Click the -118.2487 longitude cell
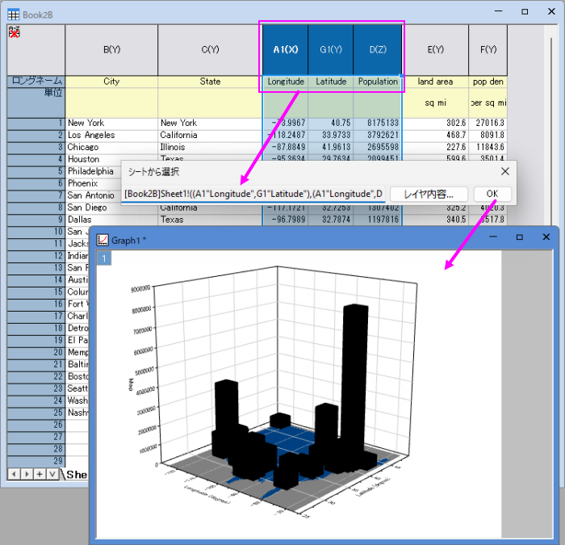This screenshot has width=565, height=545. click(286, 135)
